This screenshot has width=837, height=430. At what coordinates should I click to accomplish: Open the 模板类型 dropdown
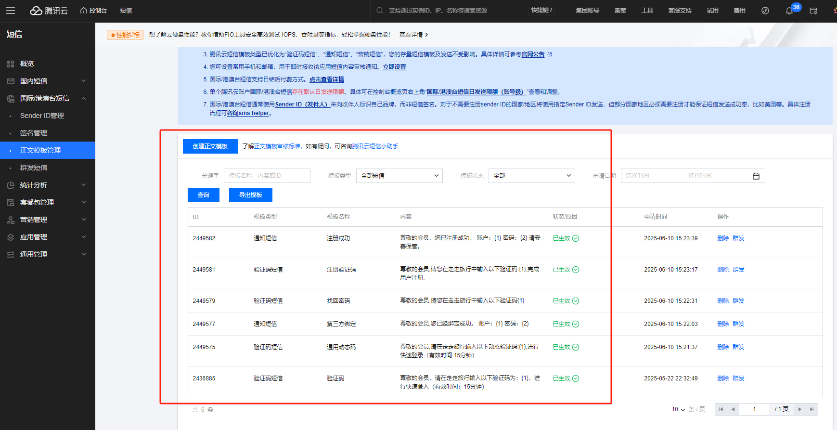coord(399,176)
